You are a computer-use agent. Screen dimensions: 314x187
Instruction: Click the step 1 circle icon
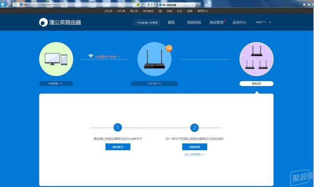[118, 127]
